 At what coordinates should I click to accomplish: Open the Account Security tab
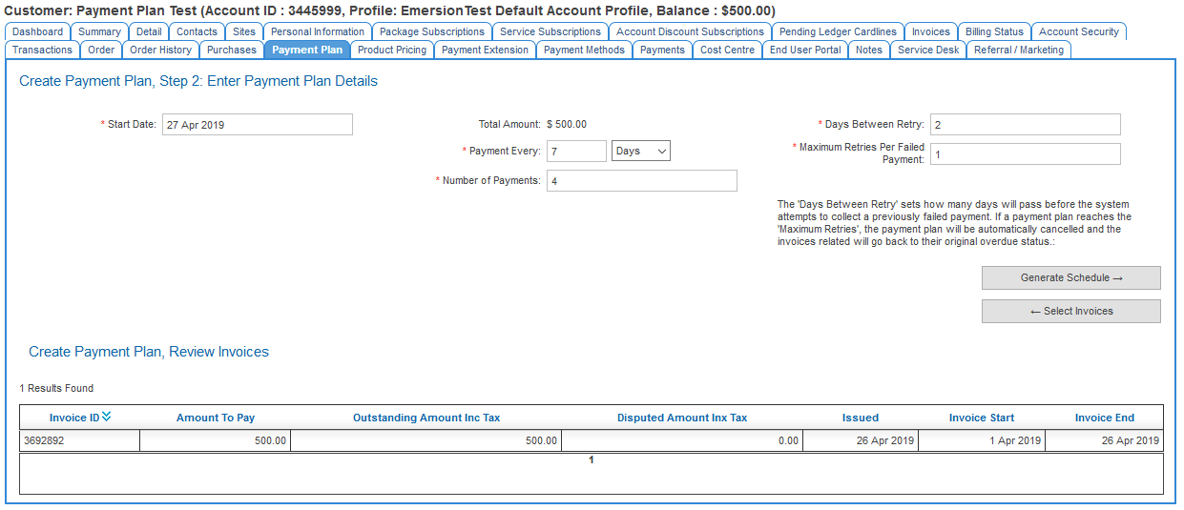[x=1078, y=31]
